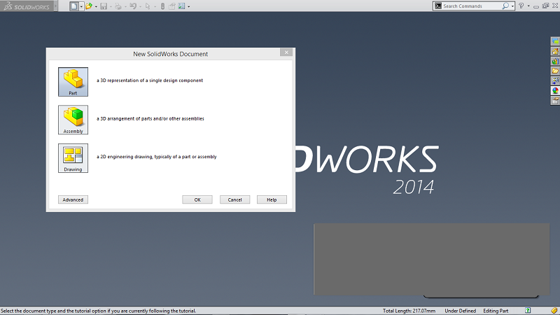The height and width of the screenshot is (315, 560).
Task: Open SolidWorks Resources home tab
Action: tap(555, 51)
